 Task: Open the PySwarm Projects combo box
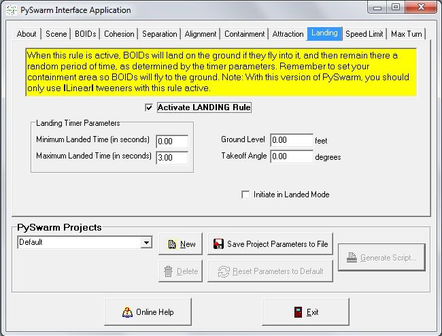pyautogui.click(x=85, y=242)
